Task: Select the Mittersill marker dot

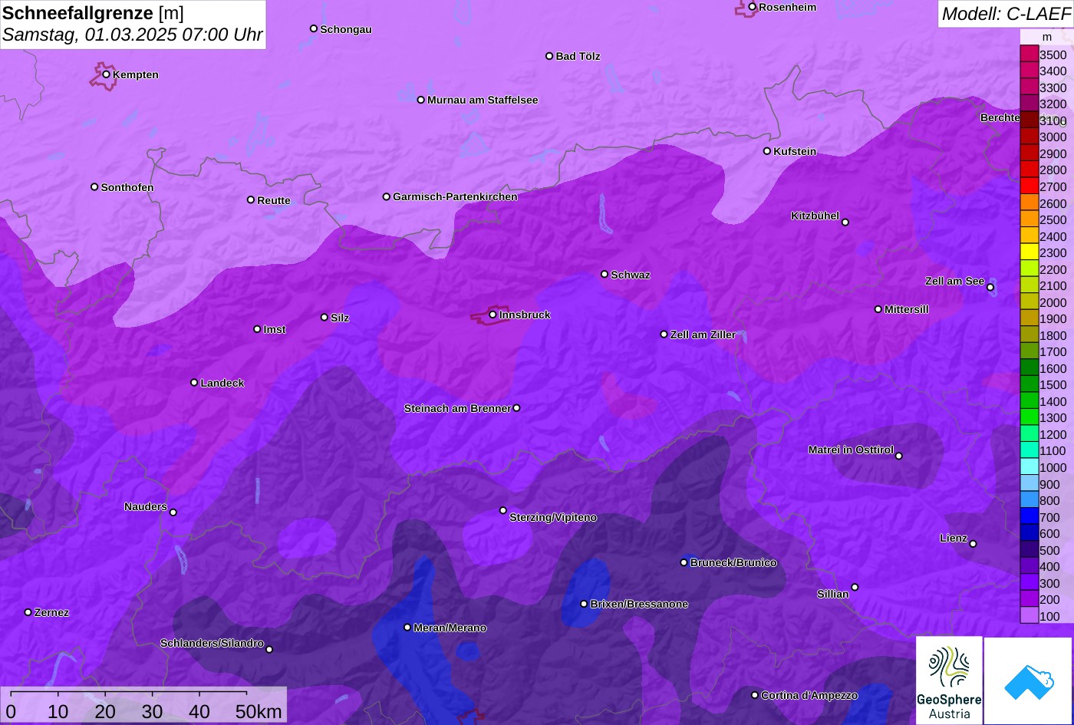Action: click(x=878, y=309)
